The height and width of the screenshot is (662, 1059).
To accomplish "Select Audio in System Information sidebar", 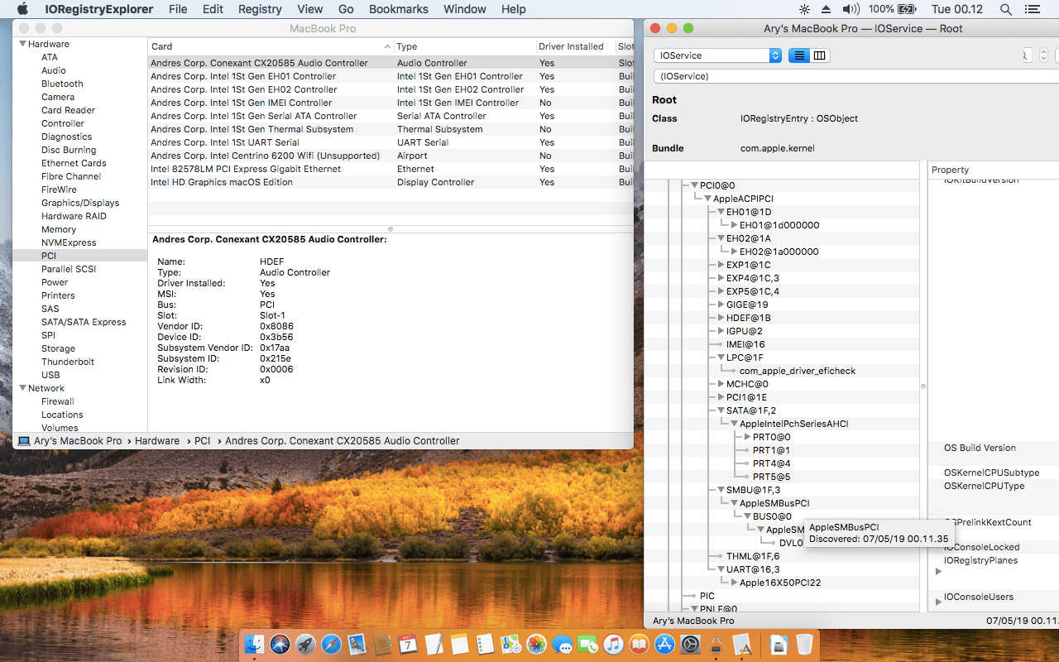I will click(x=54, y=70).
